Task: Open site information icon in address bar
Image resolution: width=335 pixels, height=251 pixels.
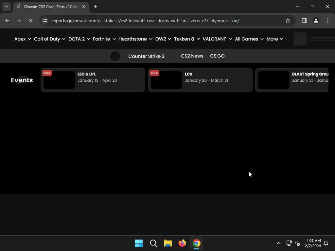Action: point(45,21)
